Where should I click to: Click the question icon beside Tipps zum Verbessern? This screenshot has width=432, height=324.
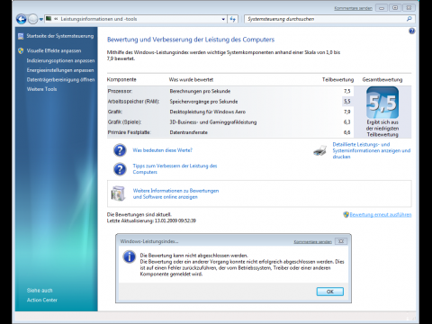click(120, 169)
